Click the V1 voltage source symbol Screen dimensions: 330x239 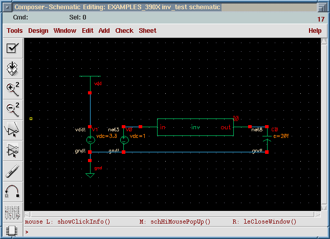[x=91, y=140]
